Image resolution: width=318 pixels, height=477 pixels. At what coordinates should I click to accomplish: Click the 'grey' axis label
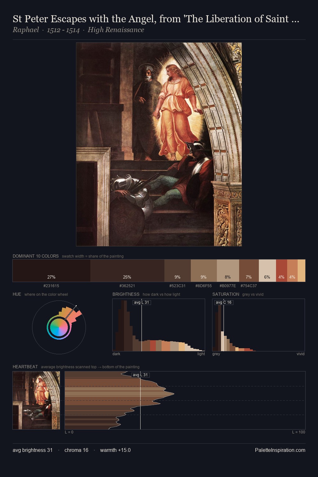(x=216, y=354)
